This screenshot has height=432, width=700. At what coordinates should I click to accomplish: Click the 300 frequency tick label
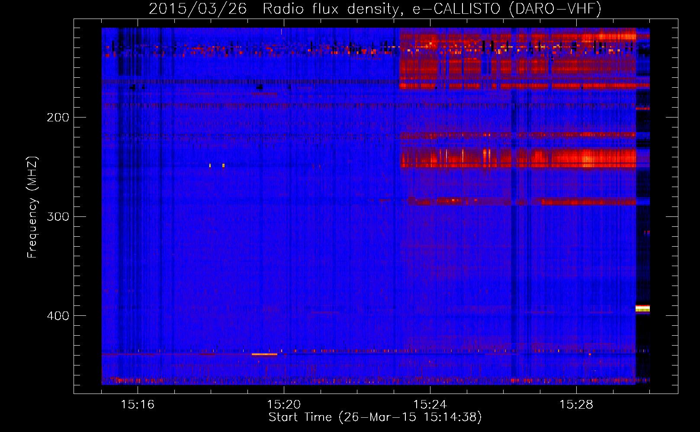58,216
